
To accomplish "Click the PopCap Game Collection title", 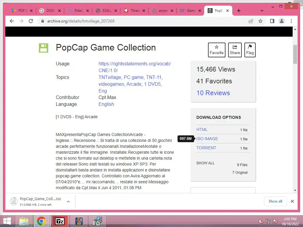I will (106, 48).
